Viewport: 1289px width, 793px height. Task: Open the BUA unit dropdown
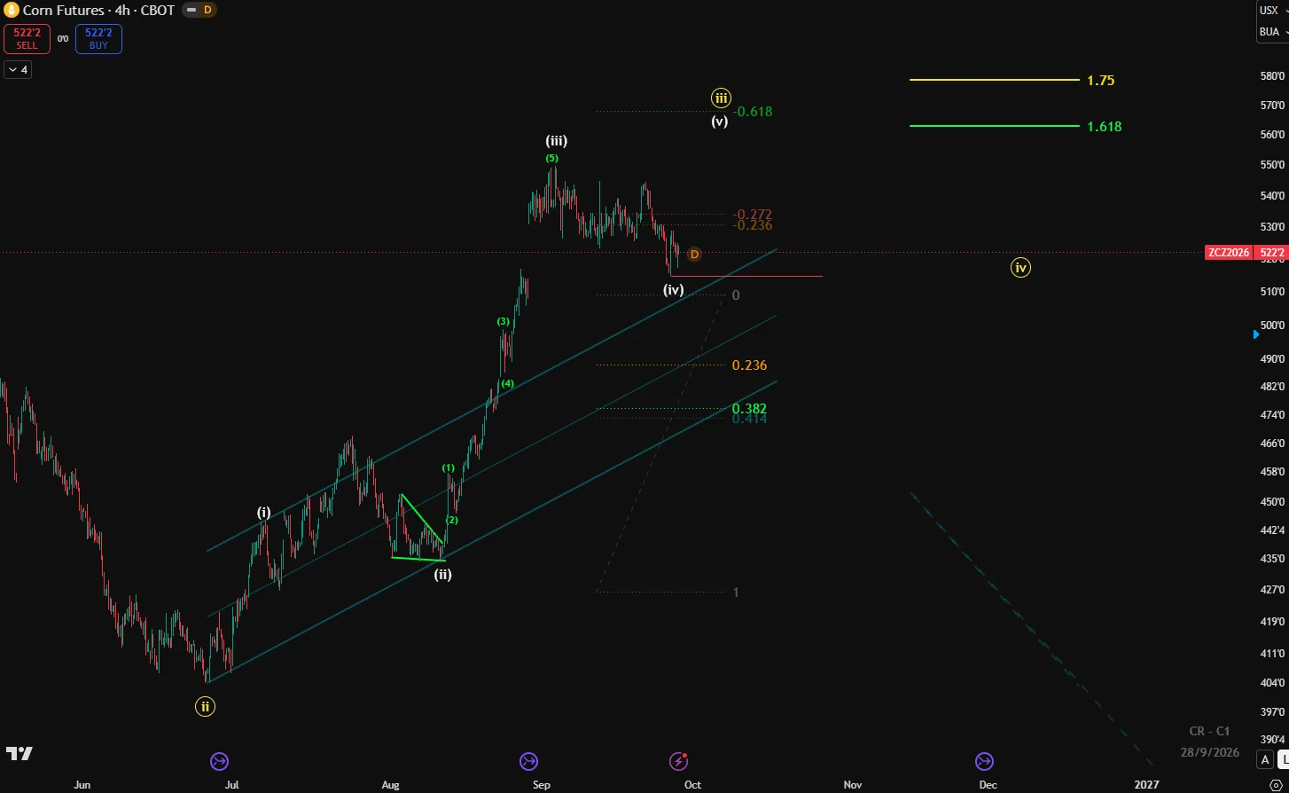click(1272, 32)
